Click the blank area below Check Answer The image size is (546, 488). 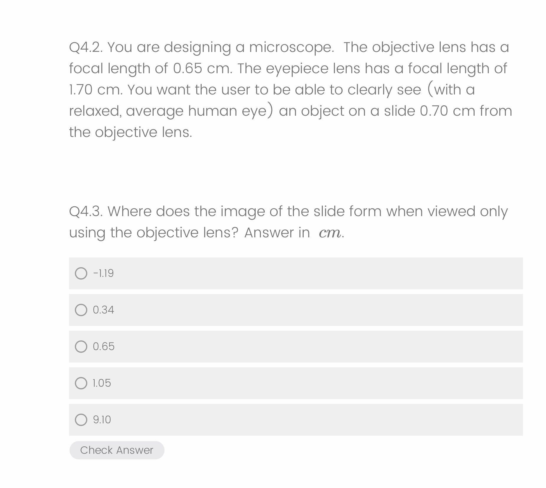[x=265, y=475]
